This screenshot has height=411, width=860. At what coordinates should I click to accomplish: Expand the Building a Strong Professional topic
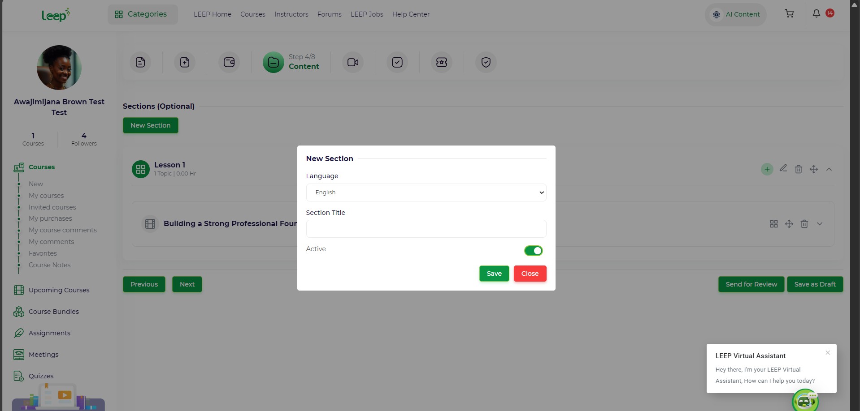(819, 224)
